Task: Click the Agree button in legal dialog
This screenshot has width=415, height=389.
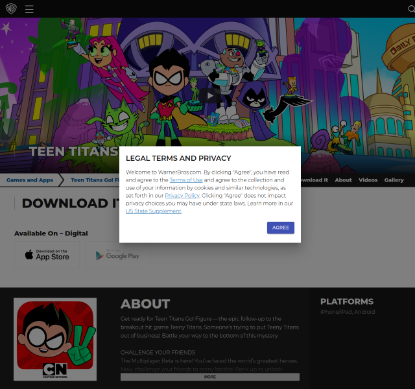Action: tap(281, 228)
